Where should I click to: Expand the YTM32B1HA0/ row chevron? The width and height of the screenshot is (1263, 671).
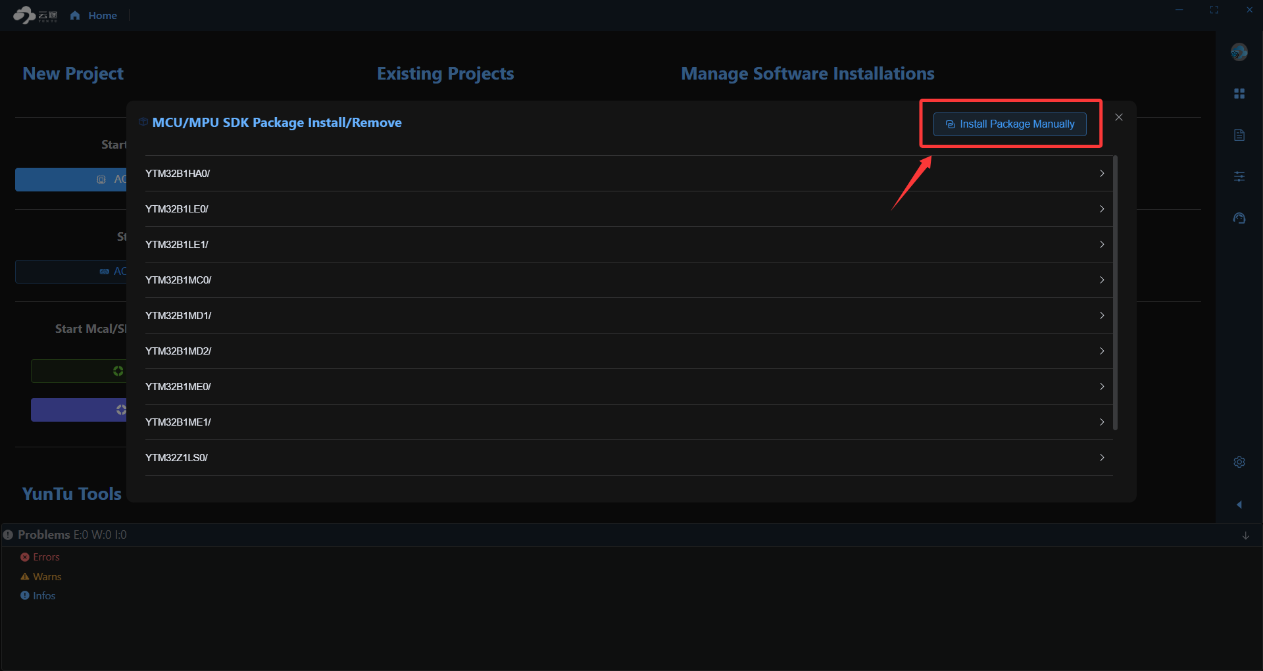(1102, 174)
